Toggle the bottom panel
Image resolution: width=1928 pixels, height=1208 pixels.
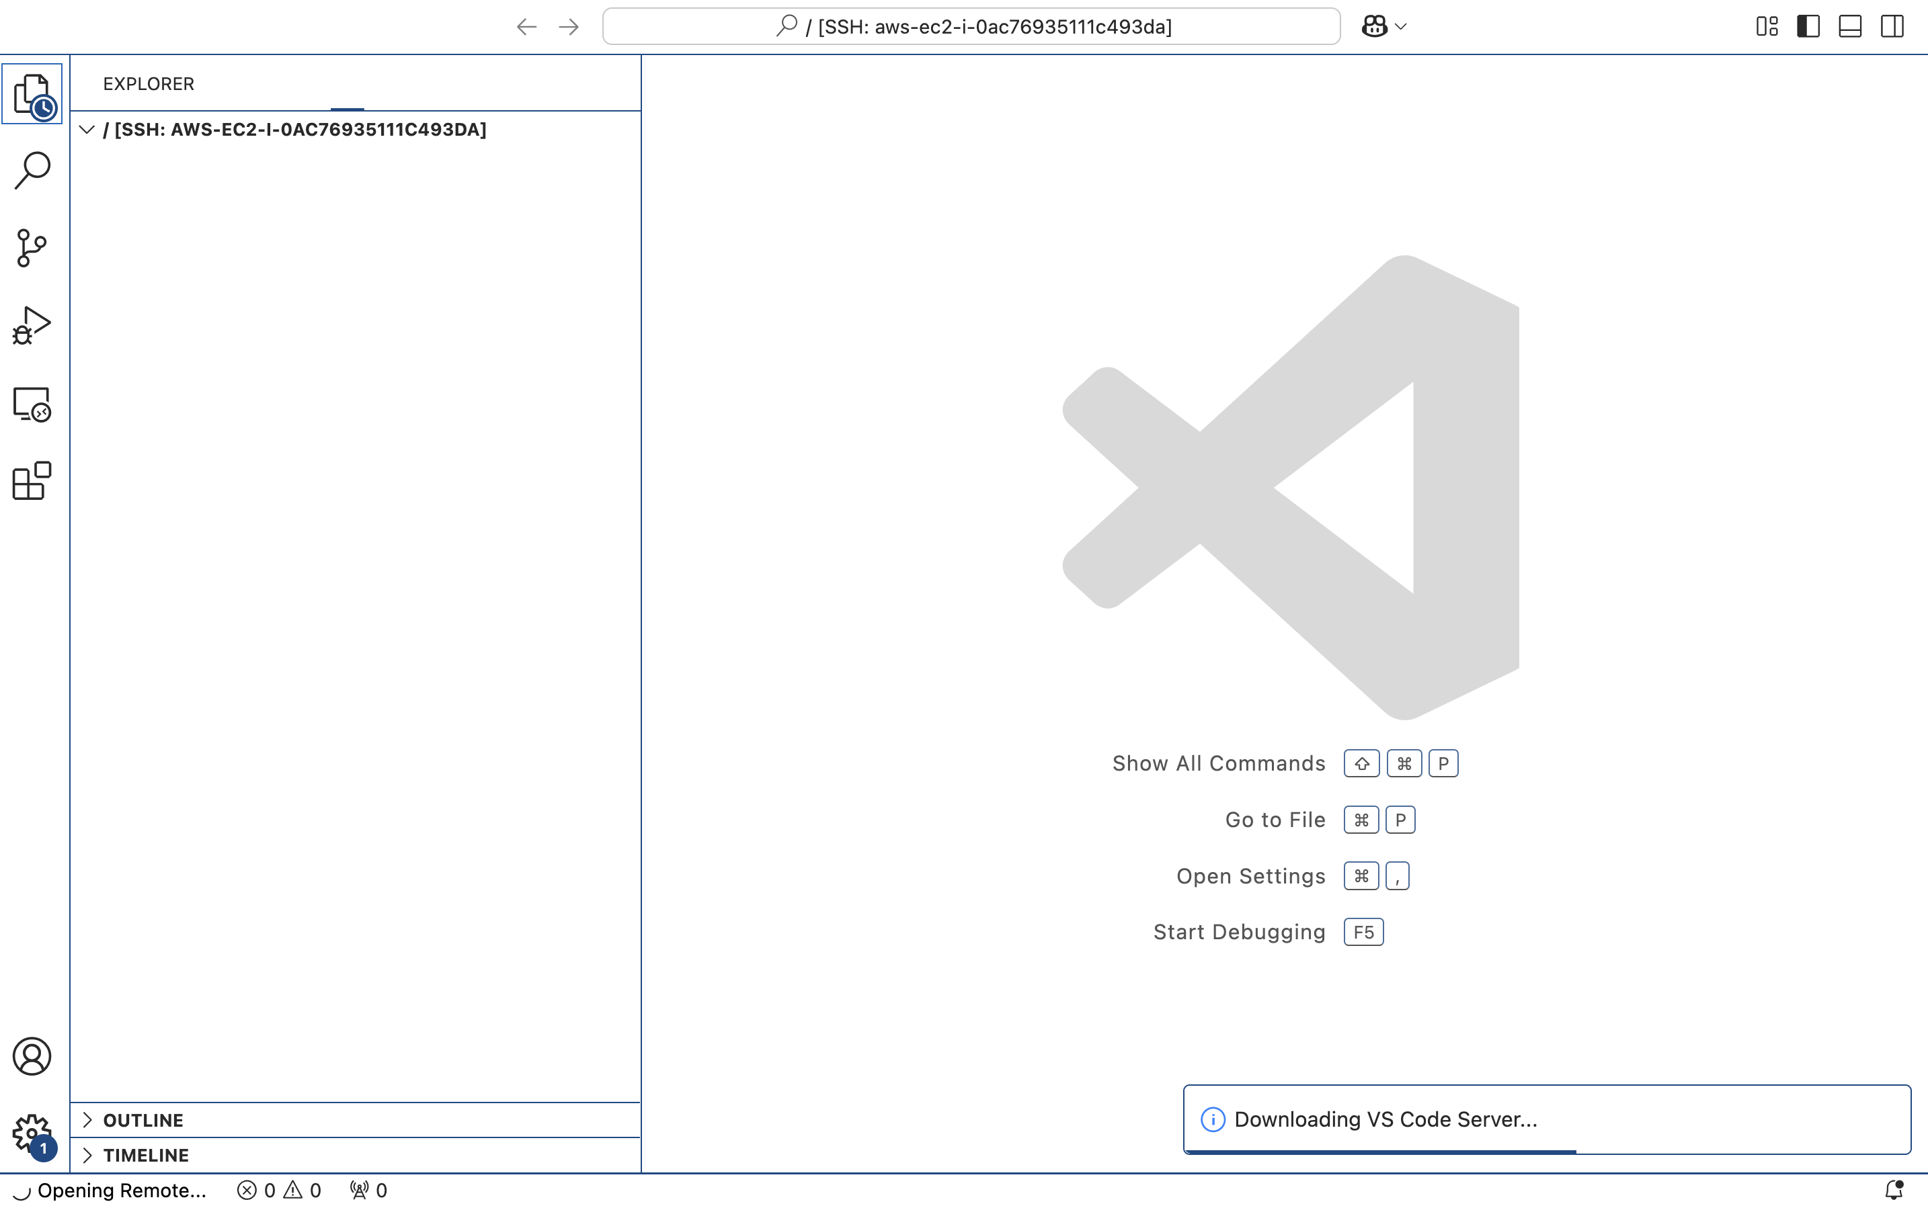point(1851,26)
